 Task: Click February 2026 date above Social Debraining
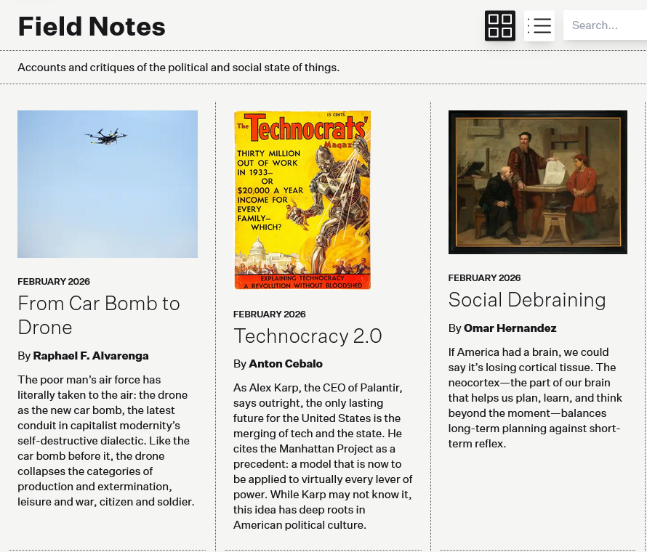(485, 278)
